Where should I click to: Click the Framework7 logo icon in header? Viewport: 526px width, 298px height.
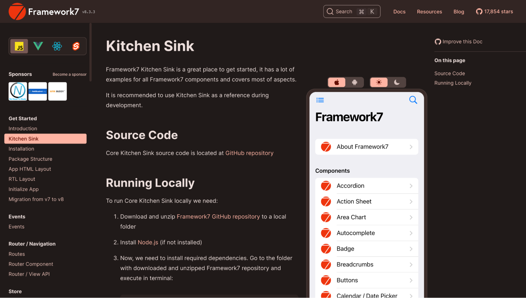coord(17,12)
